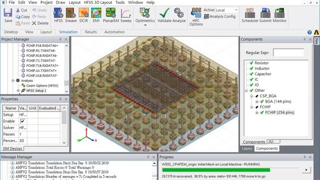This screenshot has height=180, width=320.
Task: Click the Delete X icon
Action: point(34,23)
